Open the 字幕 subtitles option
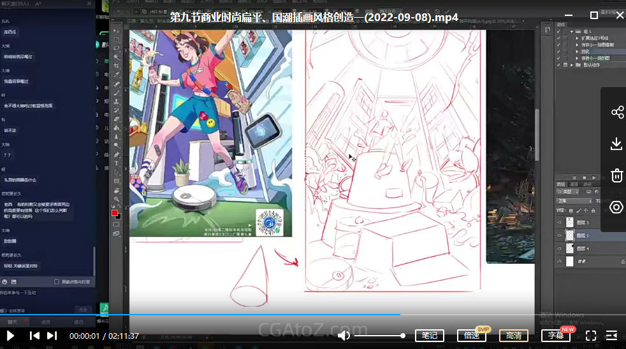626x349 pixels. pyautogui.click(x=555, y=336)
